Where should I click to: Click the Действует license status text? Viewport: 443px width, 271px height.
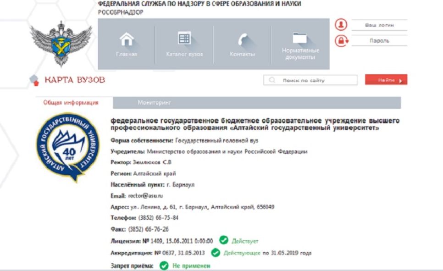point(245,241)
